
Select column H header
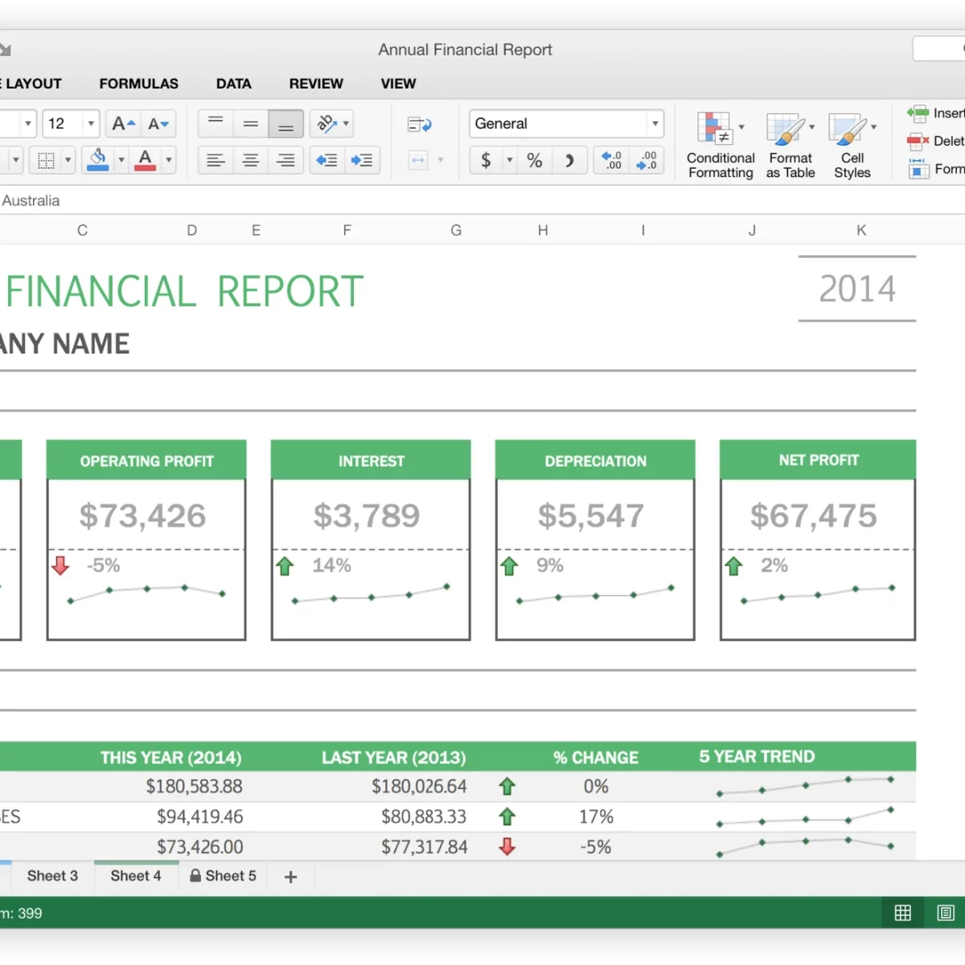click(543, 230)
